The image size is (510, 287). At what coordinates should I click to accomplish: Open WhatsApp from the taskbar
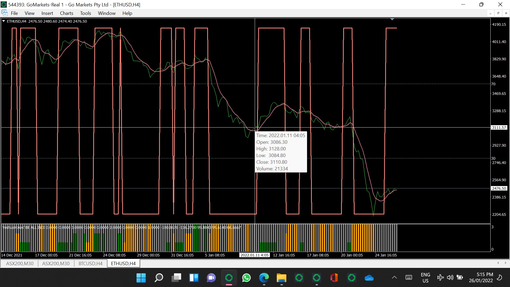click(246, 278)
